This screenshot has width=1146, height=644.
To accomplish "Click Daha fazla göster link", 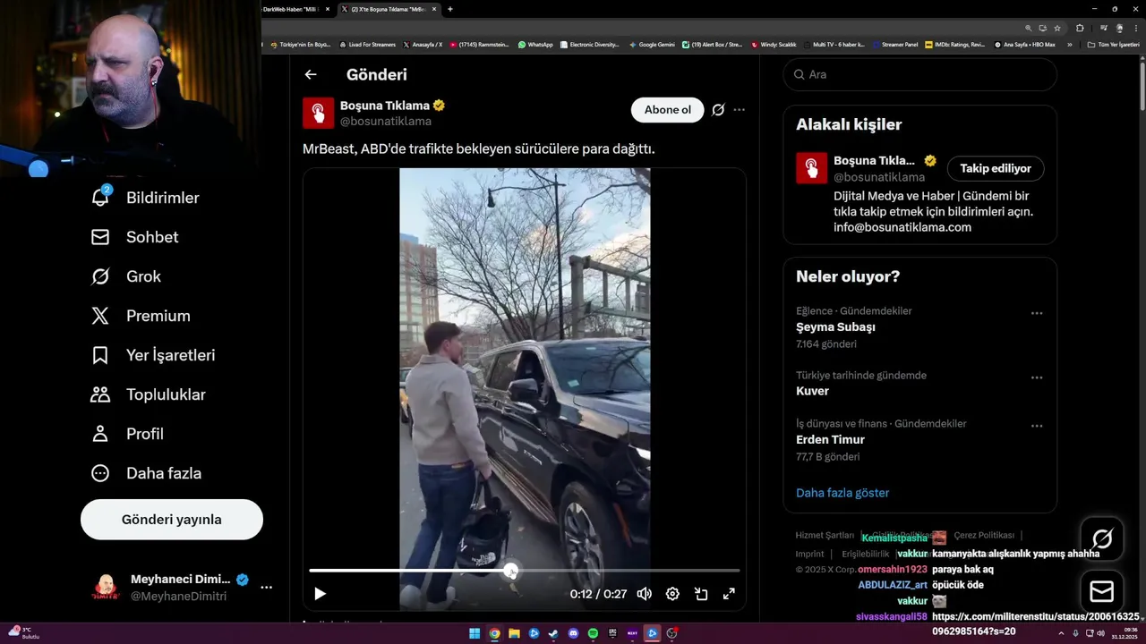I will coord(842,493).
